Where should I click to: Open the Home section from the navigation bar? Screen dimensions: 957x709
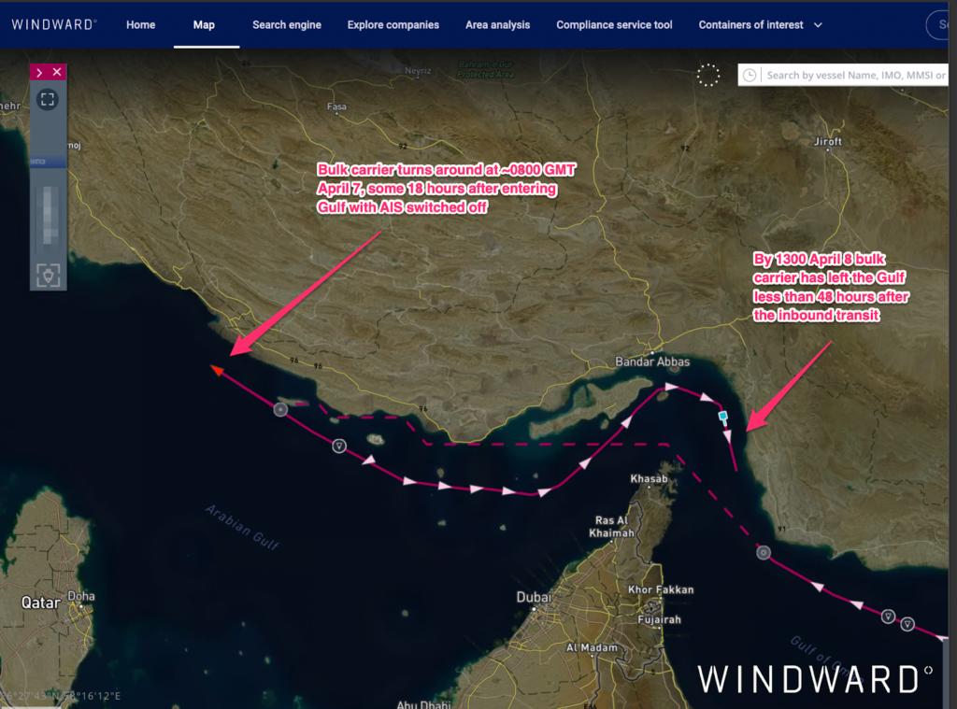point(140,25)
